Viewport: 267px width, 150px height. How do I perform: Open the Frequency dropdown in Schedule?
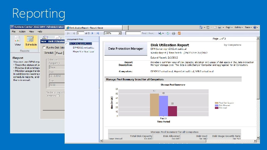point(57,67)
